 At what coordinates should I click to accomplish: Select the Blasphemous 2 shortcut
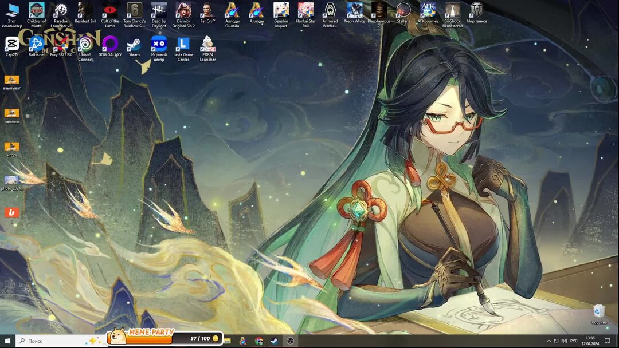(x=379, y=15)
